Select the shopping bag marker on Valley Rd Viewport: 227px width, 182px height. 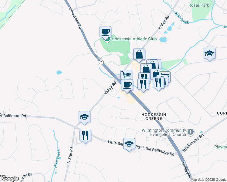[139, 55]
